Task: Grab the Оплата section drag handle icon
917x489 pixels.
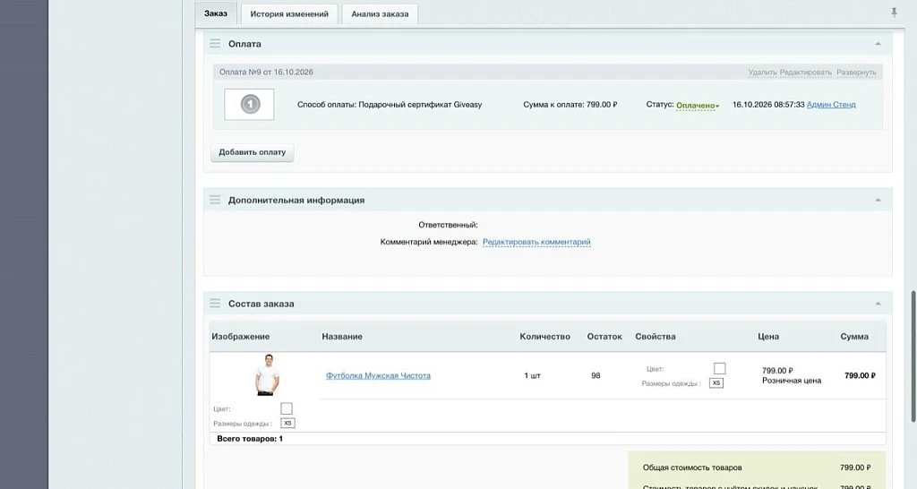Action: point(215,44)
